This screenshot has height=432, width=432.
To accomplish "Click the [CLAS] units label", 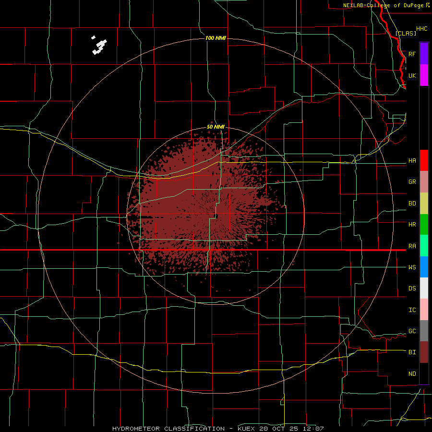I will [x=406, y=33].
